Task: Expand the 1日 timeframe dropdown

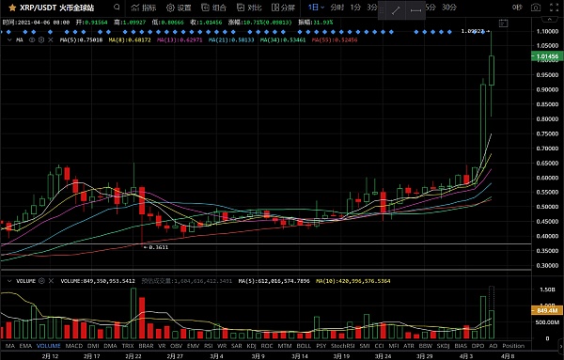Action: click(316, 8)
